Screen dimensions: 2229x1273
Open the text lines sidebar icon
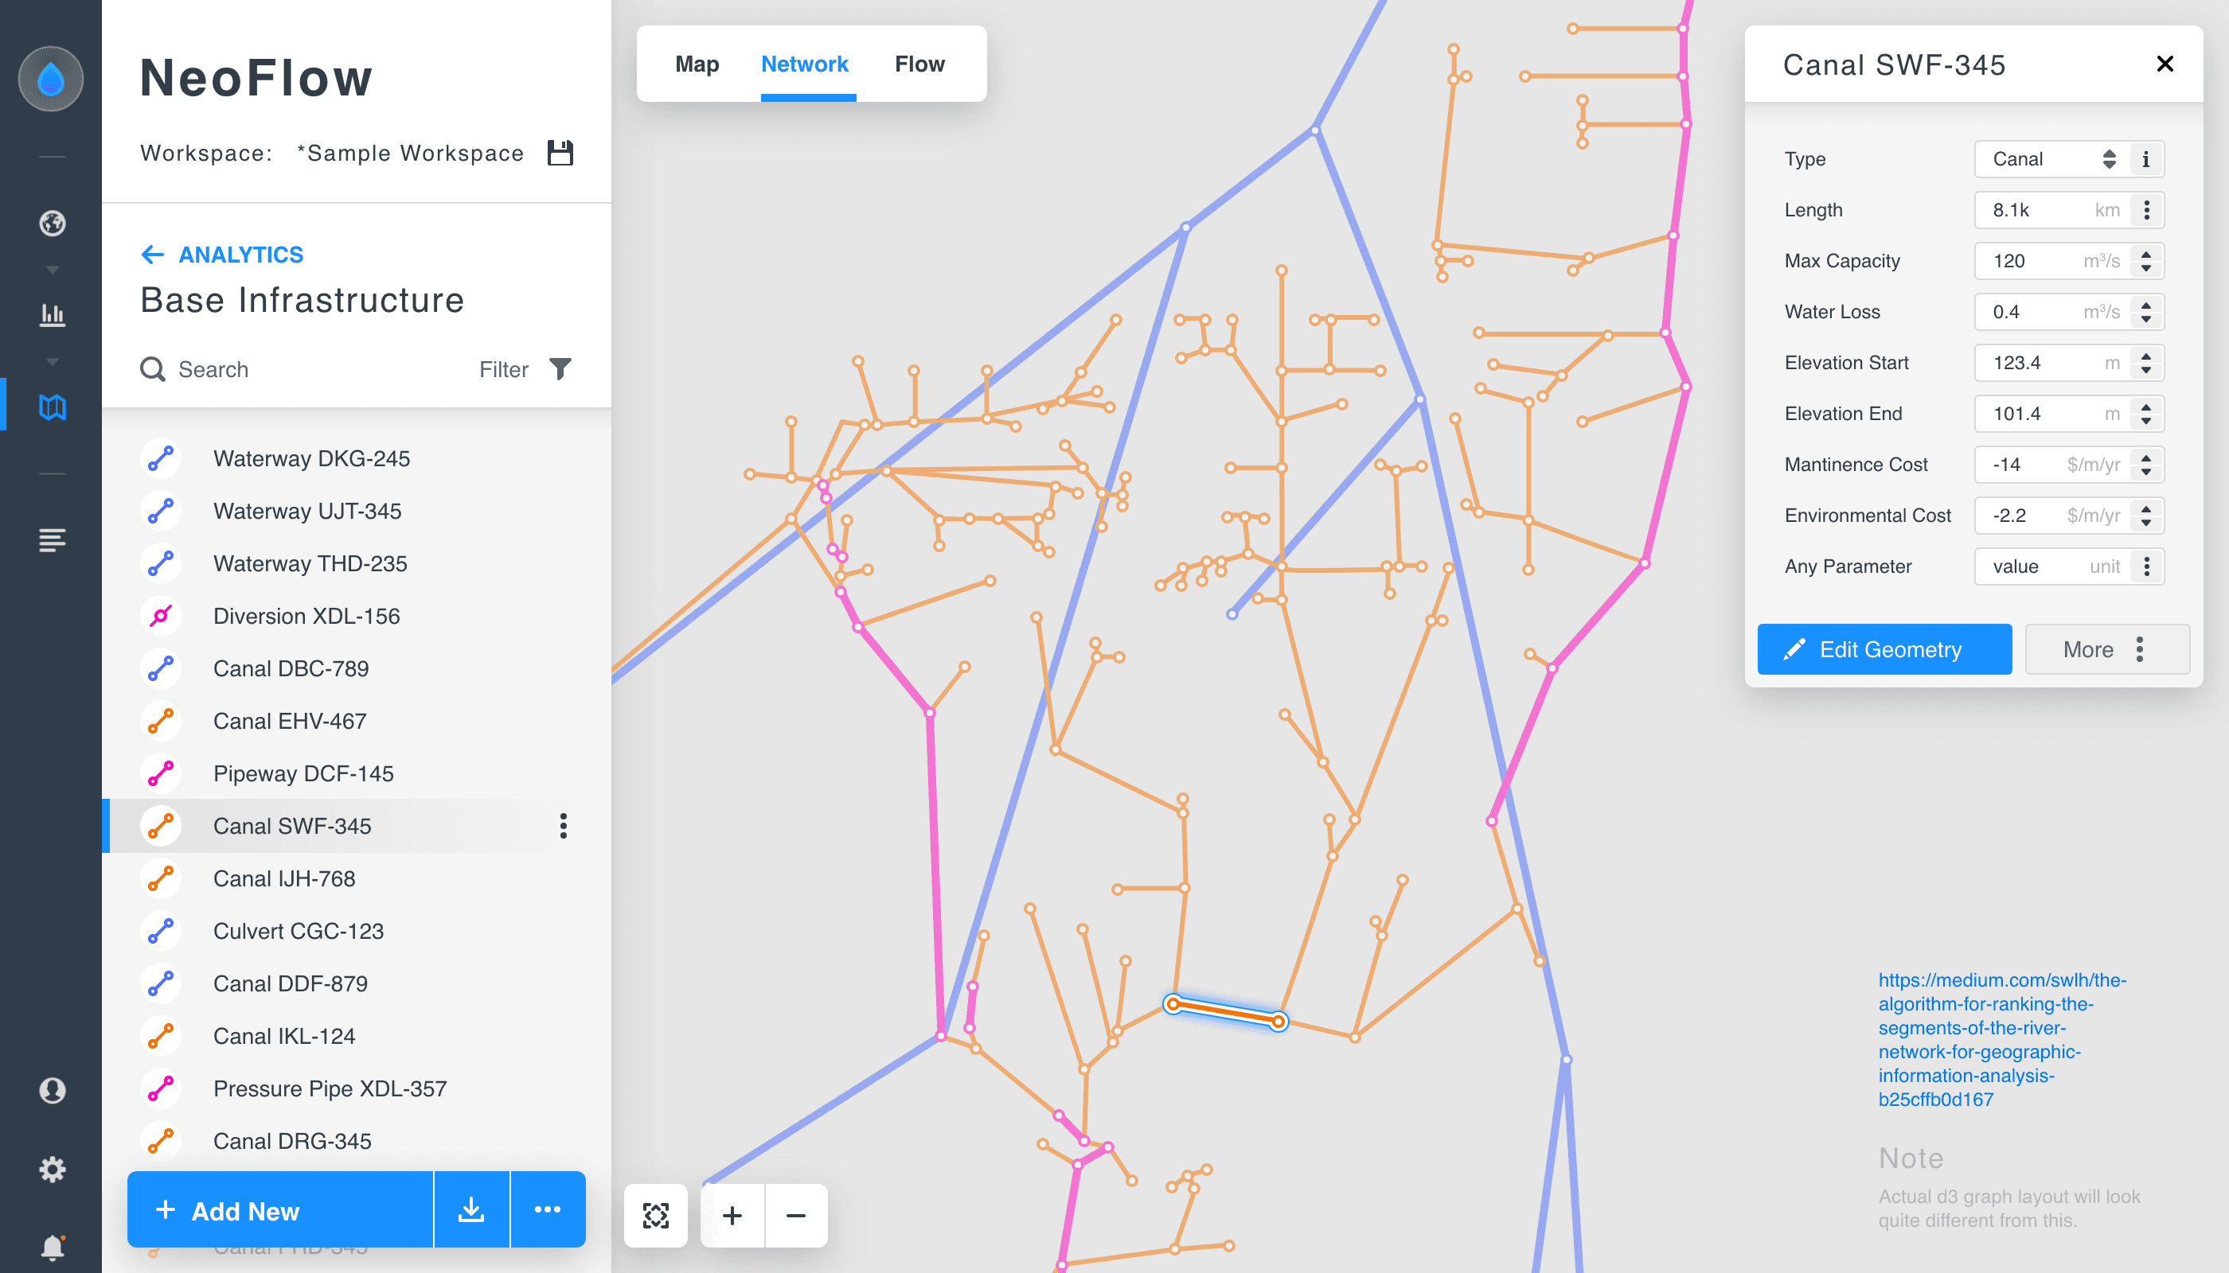tap(53, 539)
